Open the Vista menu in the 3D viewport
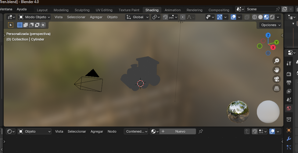 [x=59, y=17]
